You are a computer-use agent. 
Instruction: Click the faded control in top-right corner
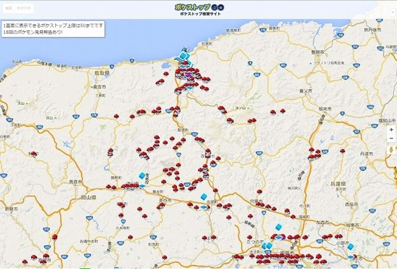(393, 12)
